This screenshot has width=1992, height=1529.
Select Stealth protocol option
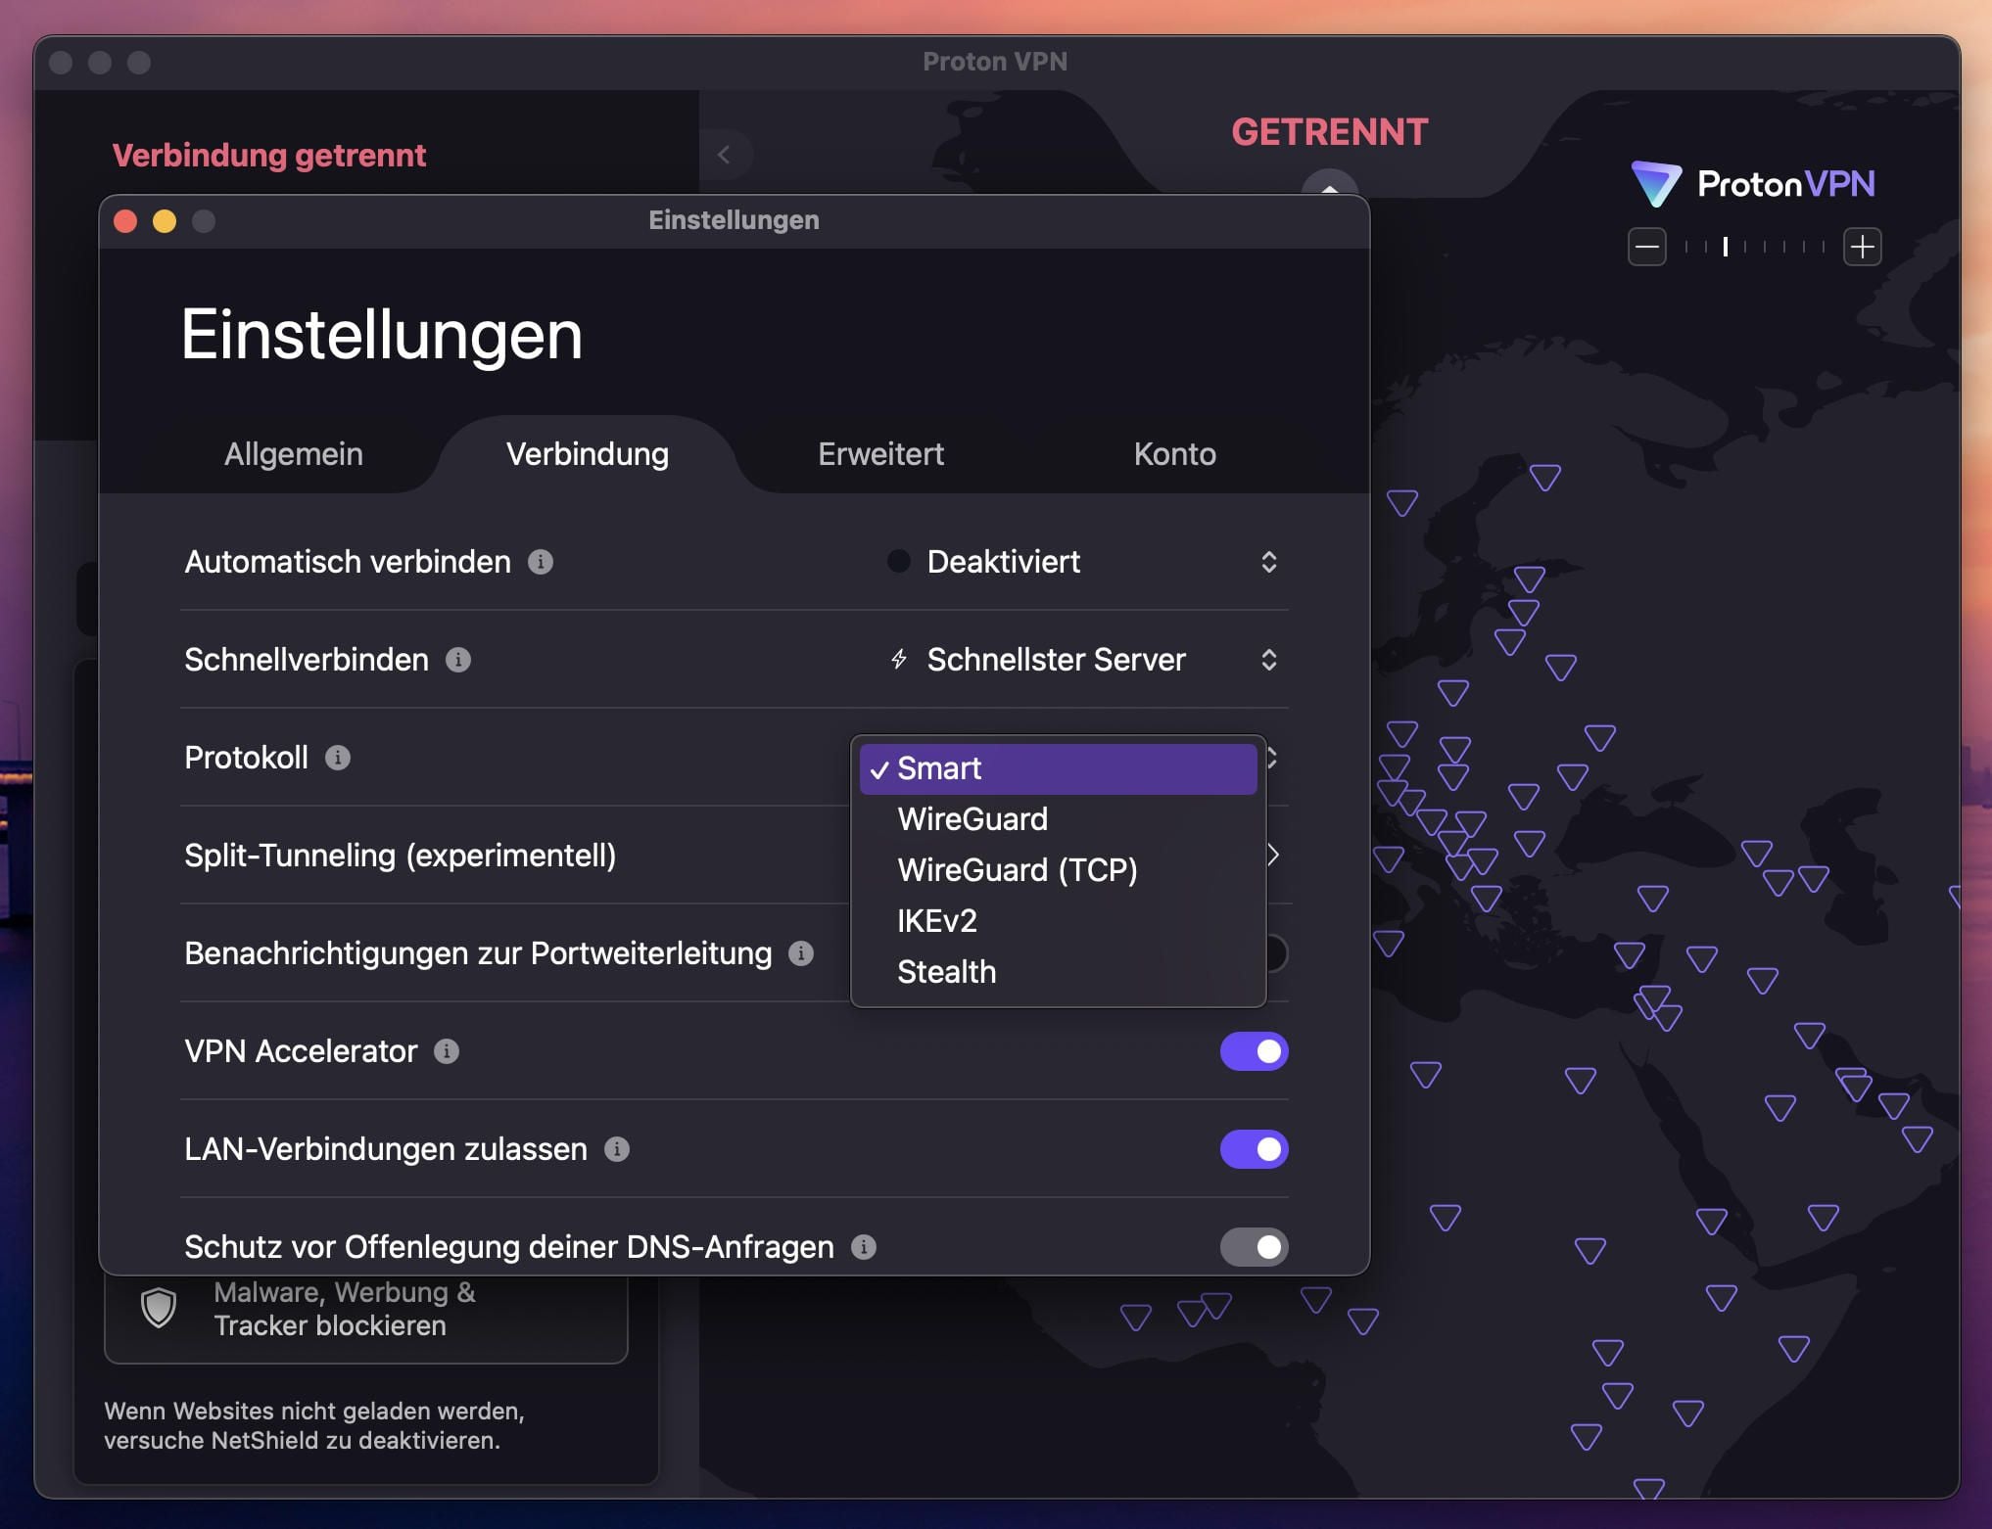[x=1059, y=972]
